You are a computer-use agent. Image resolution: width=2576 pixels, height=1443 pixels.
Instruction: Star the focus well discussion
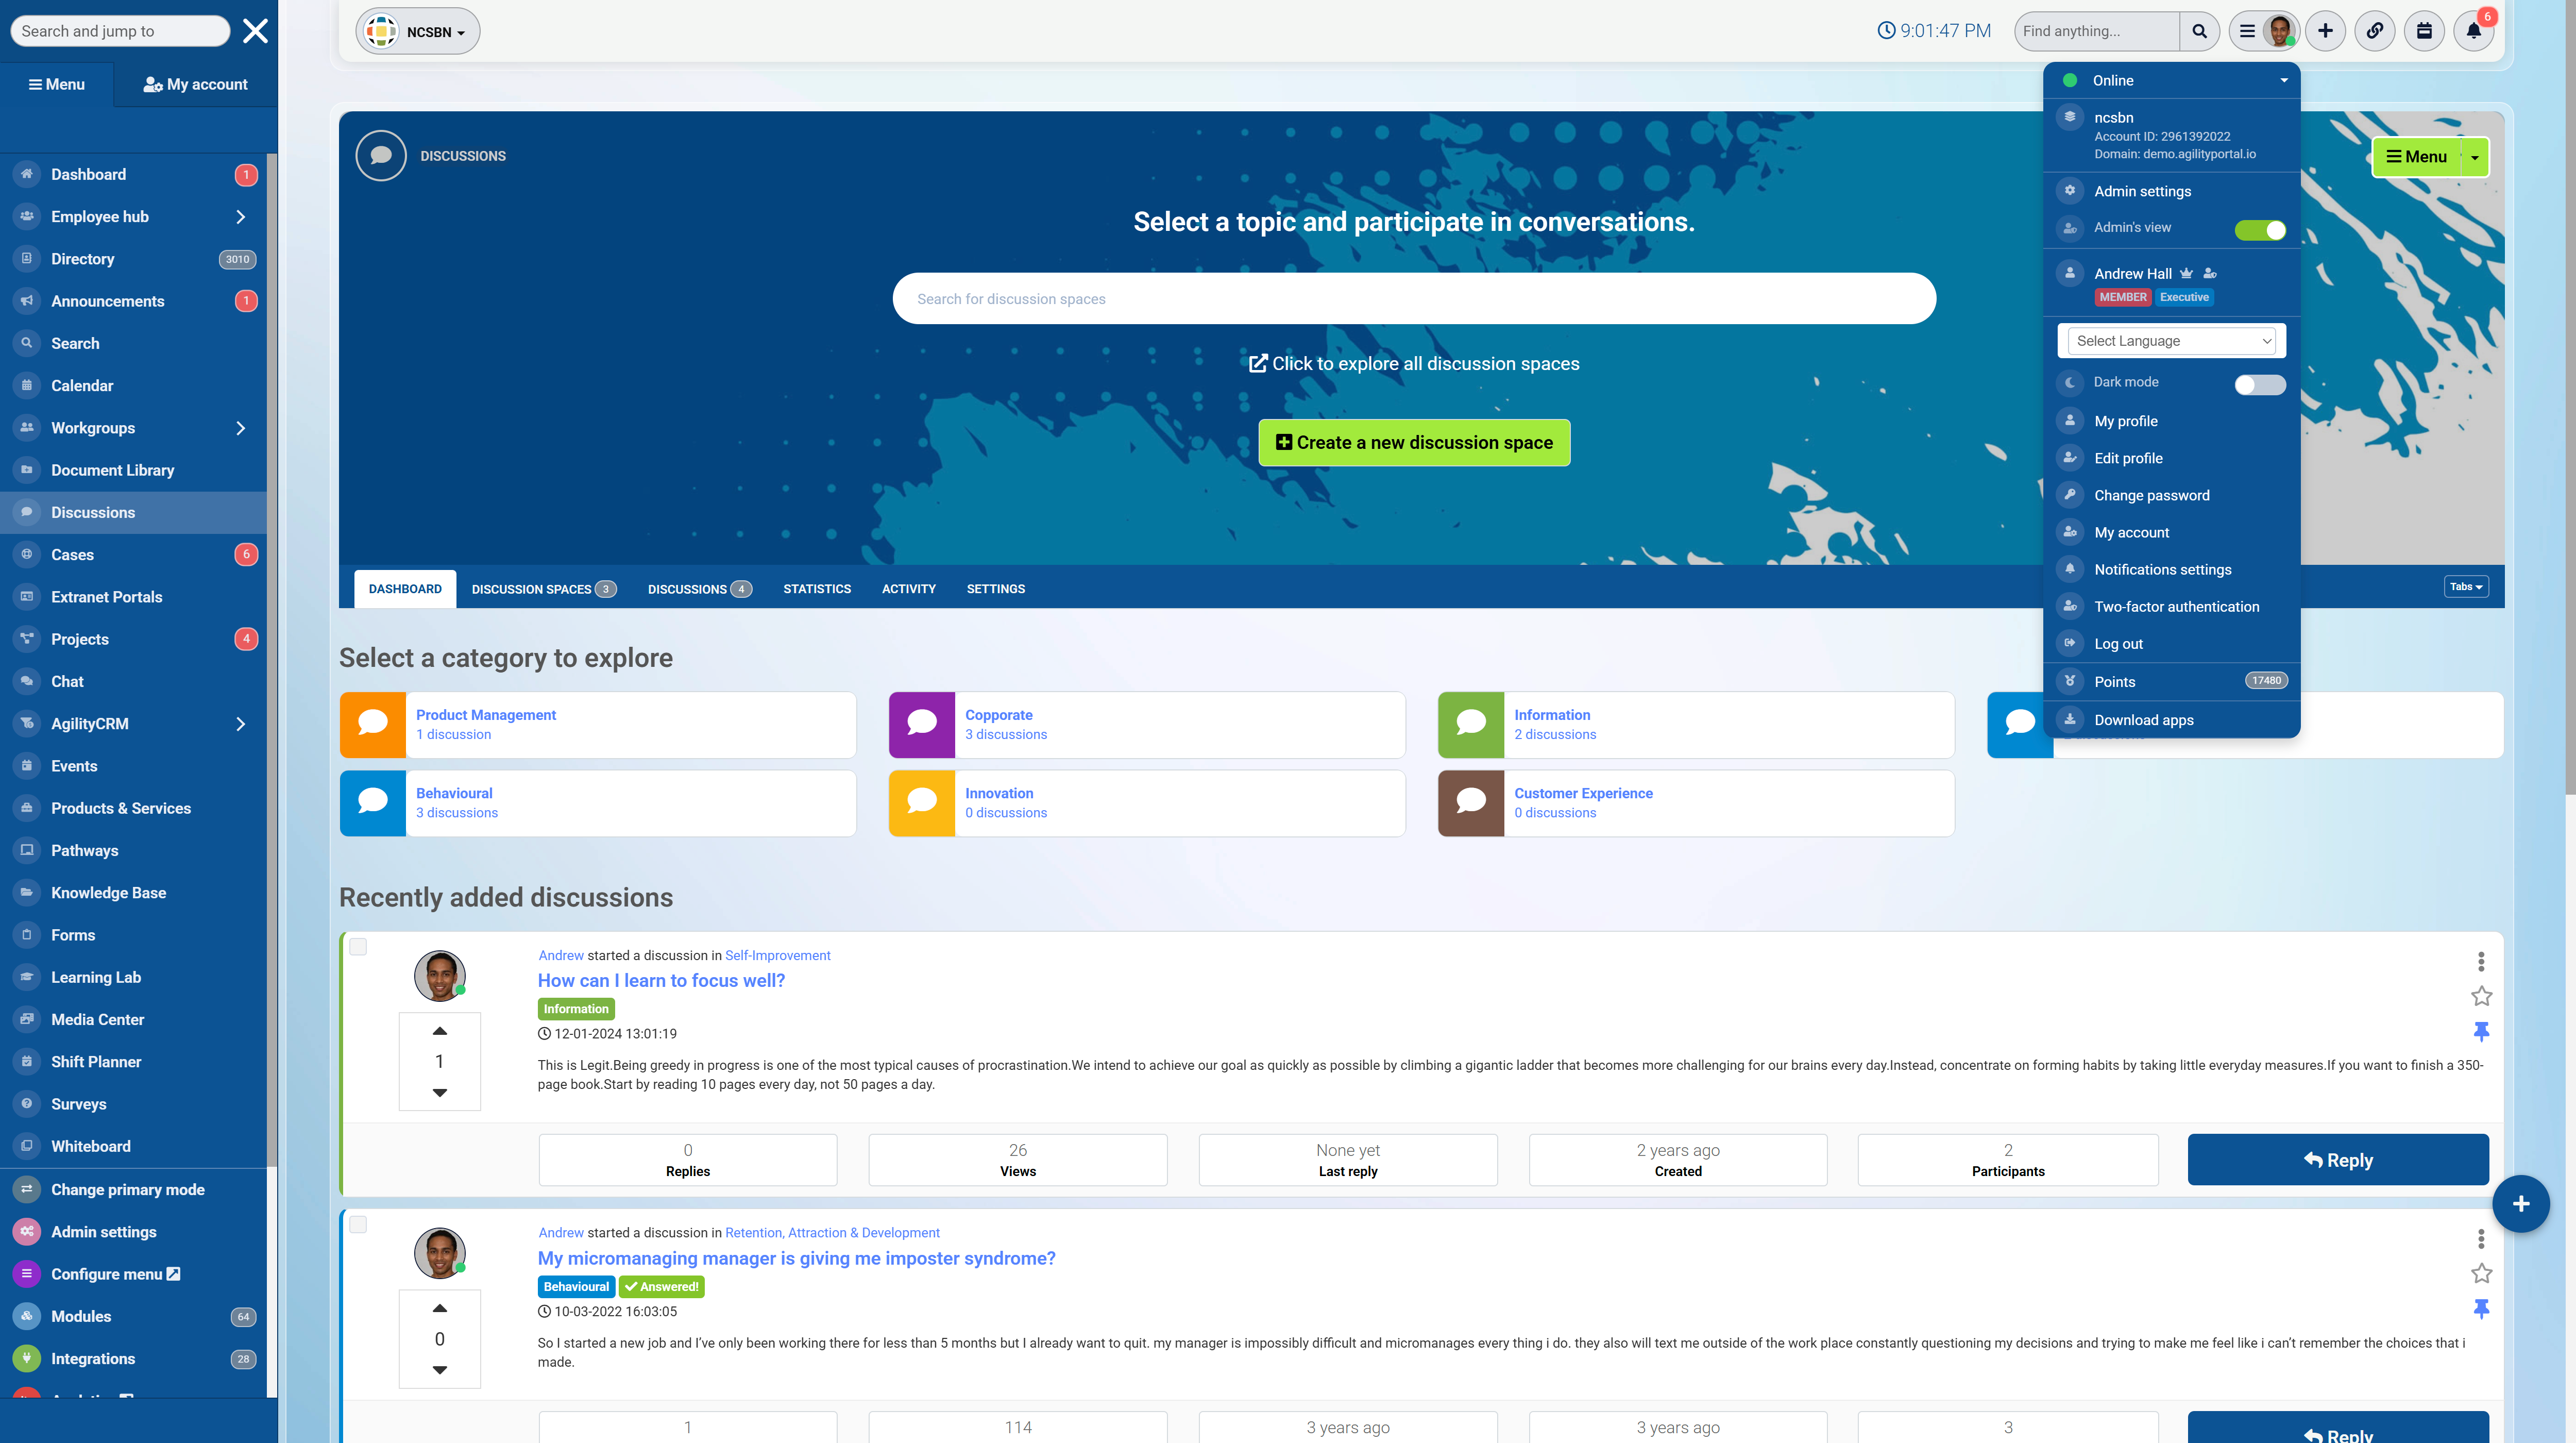coord(2481,996)
